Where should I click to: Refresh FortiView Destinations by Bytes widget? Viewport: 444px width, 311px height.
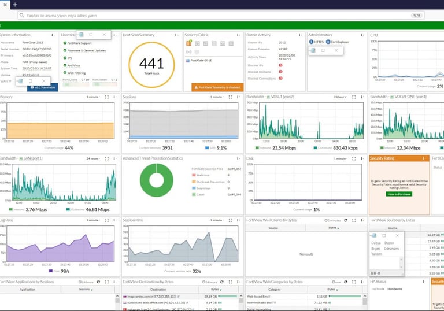[x=222, y=282]
